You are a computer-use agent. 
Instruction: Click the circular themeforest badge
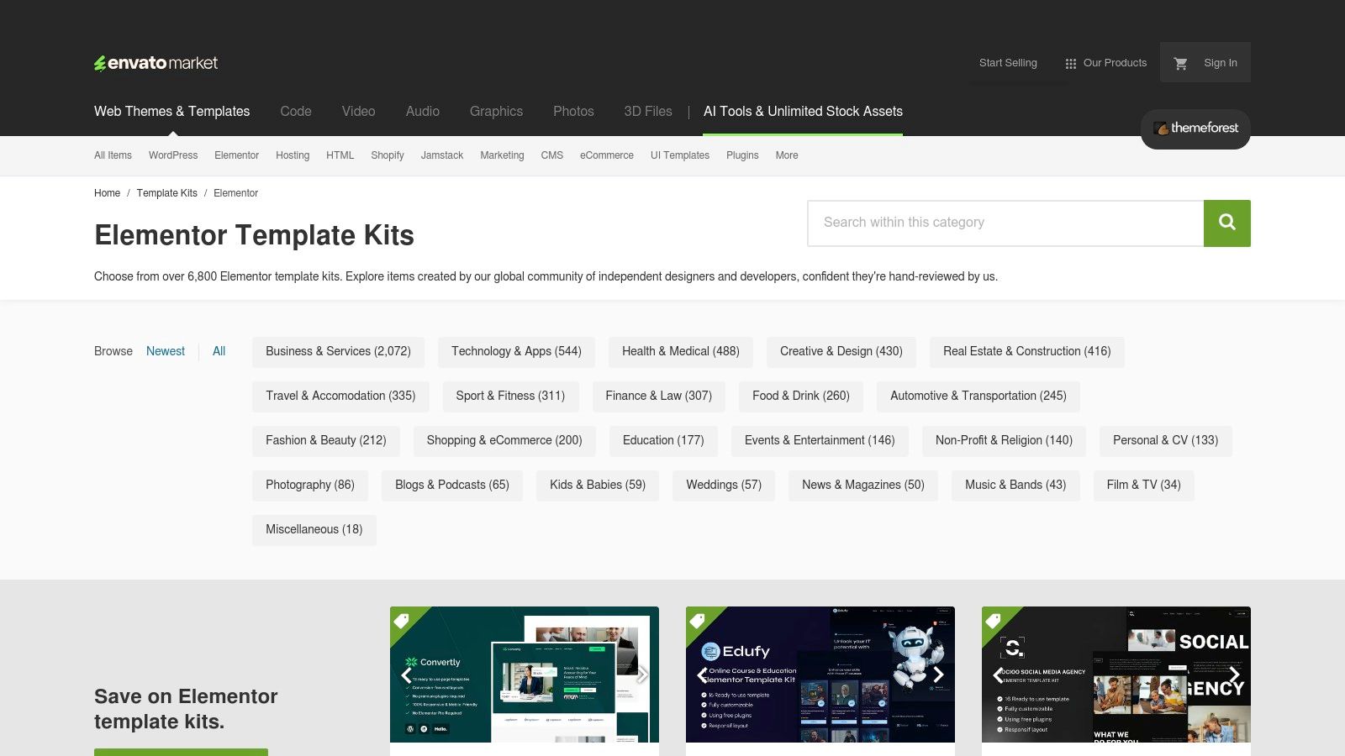pos(1195,129)
